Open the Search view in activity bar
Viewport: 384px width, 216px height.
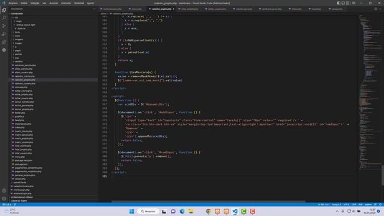[x=4, y=18]
